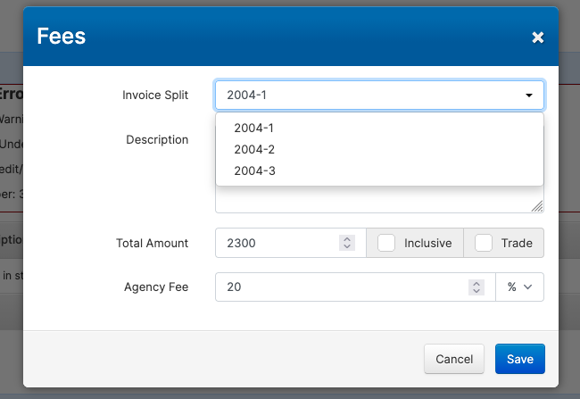This screenshot has height=399, width=580.
Task: Click the Agency Fee stepper arrows
Action: point(476,287)
